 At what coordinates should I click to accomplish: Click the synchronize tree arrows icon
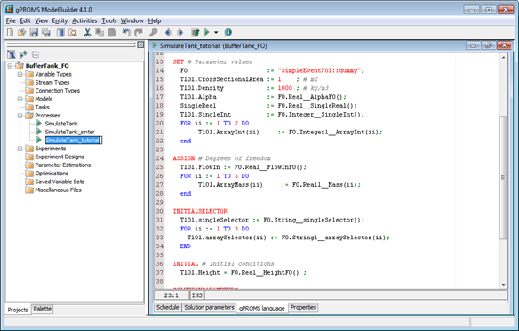23,54
